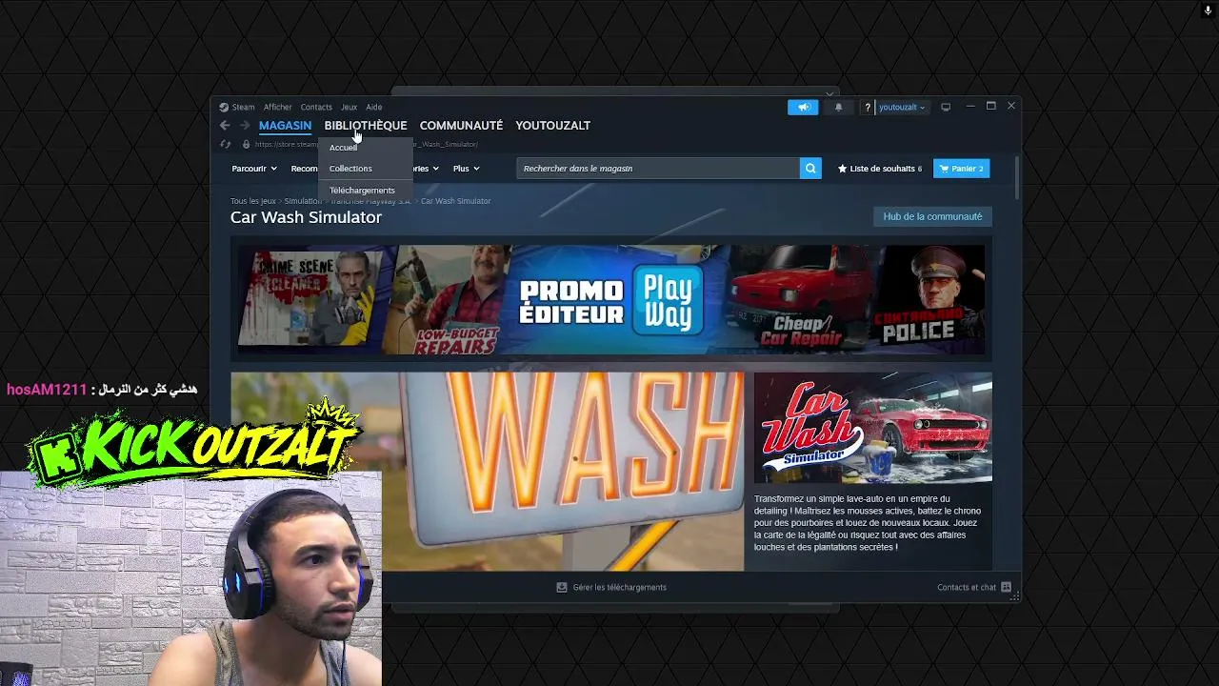Open the Panier cart button
The width and height of the screenshot is (1219, 686).
pos(961,169)
